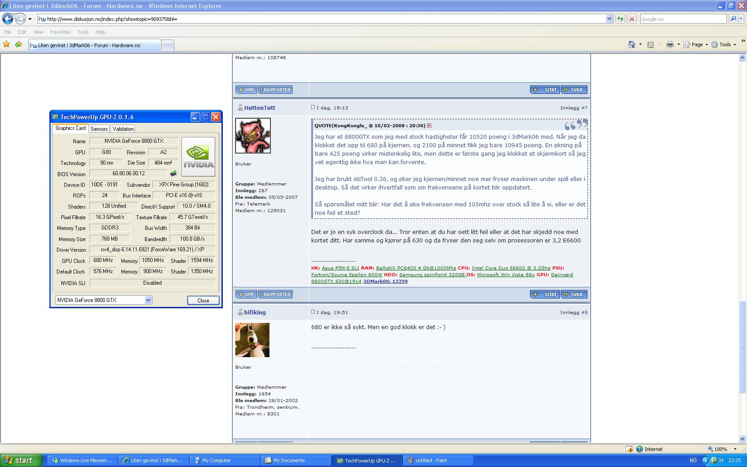Click scrollbar down arrow
The height and width of the screenshot is (467, 747).
point(742,439)
